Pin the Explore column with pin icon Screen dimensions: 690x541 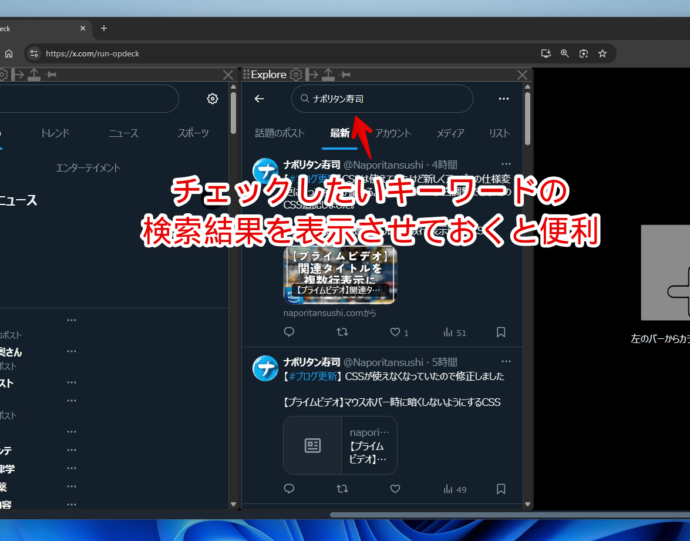click(x=345, y=75)
